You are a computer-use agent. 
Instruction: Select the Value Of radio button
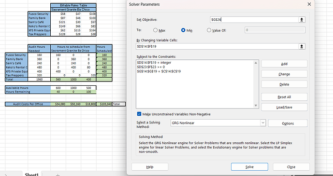[x=209, y=30]
